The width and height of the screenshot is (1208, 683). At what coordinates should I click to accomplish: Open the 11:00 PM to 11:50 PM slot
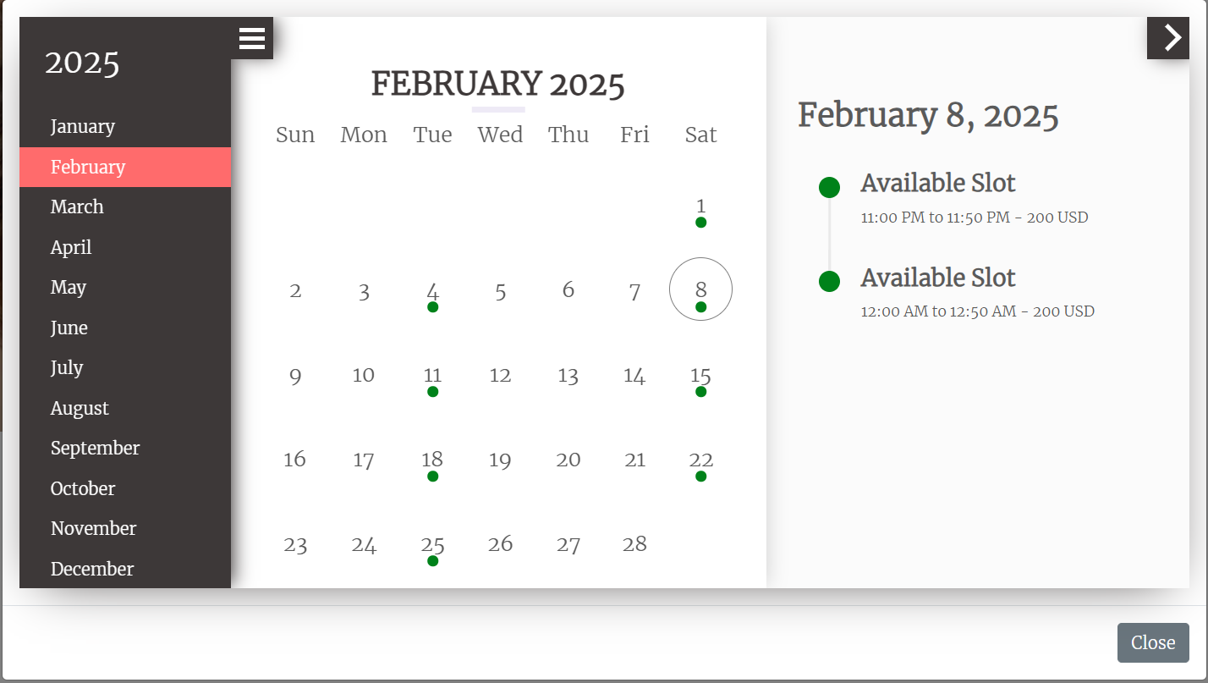click(x=974, y=218)
